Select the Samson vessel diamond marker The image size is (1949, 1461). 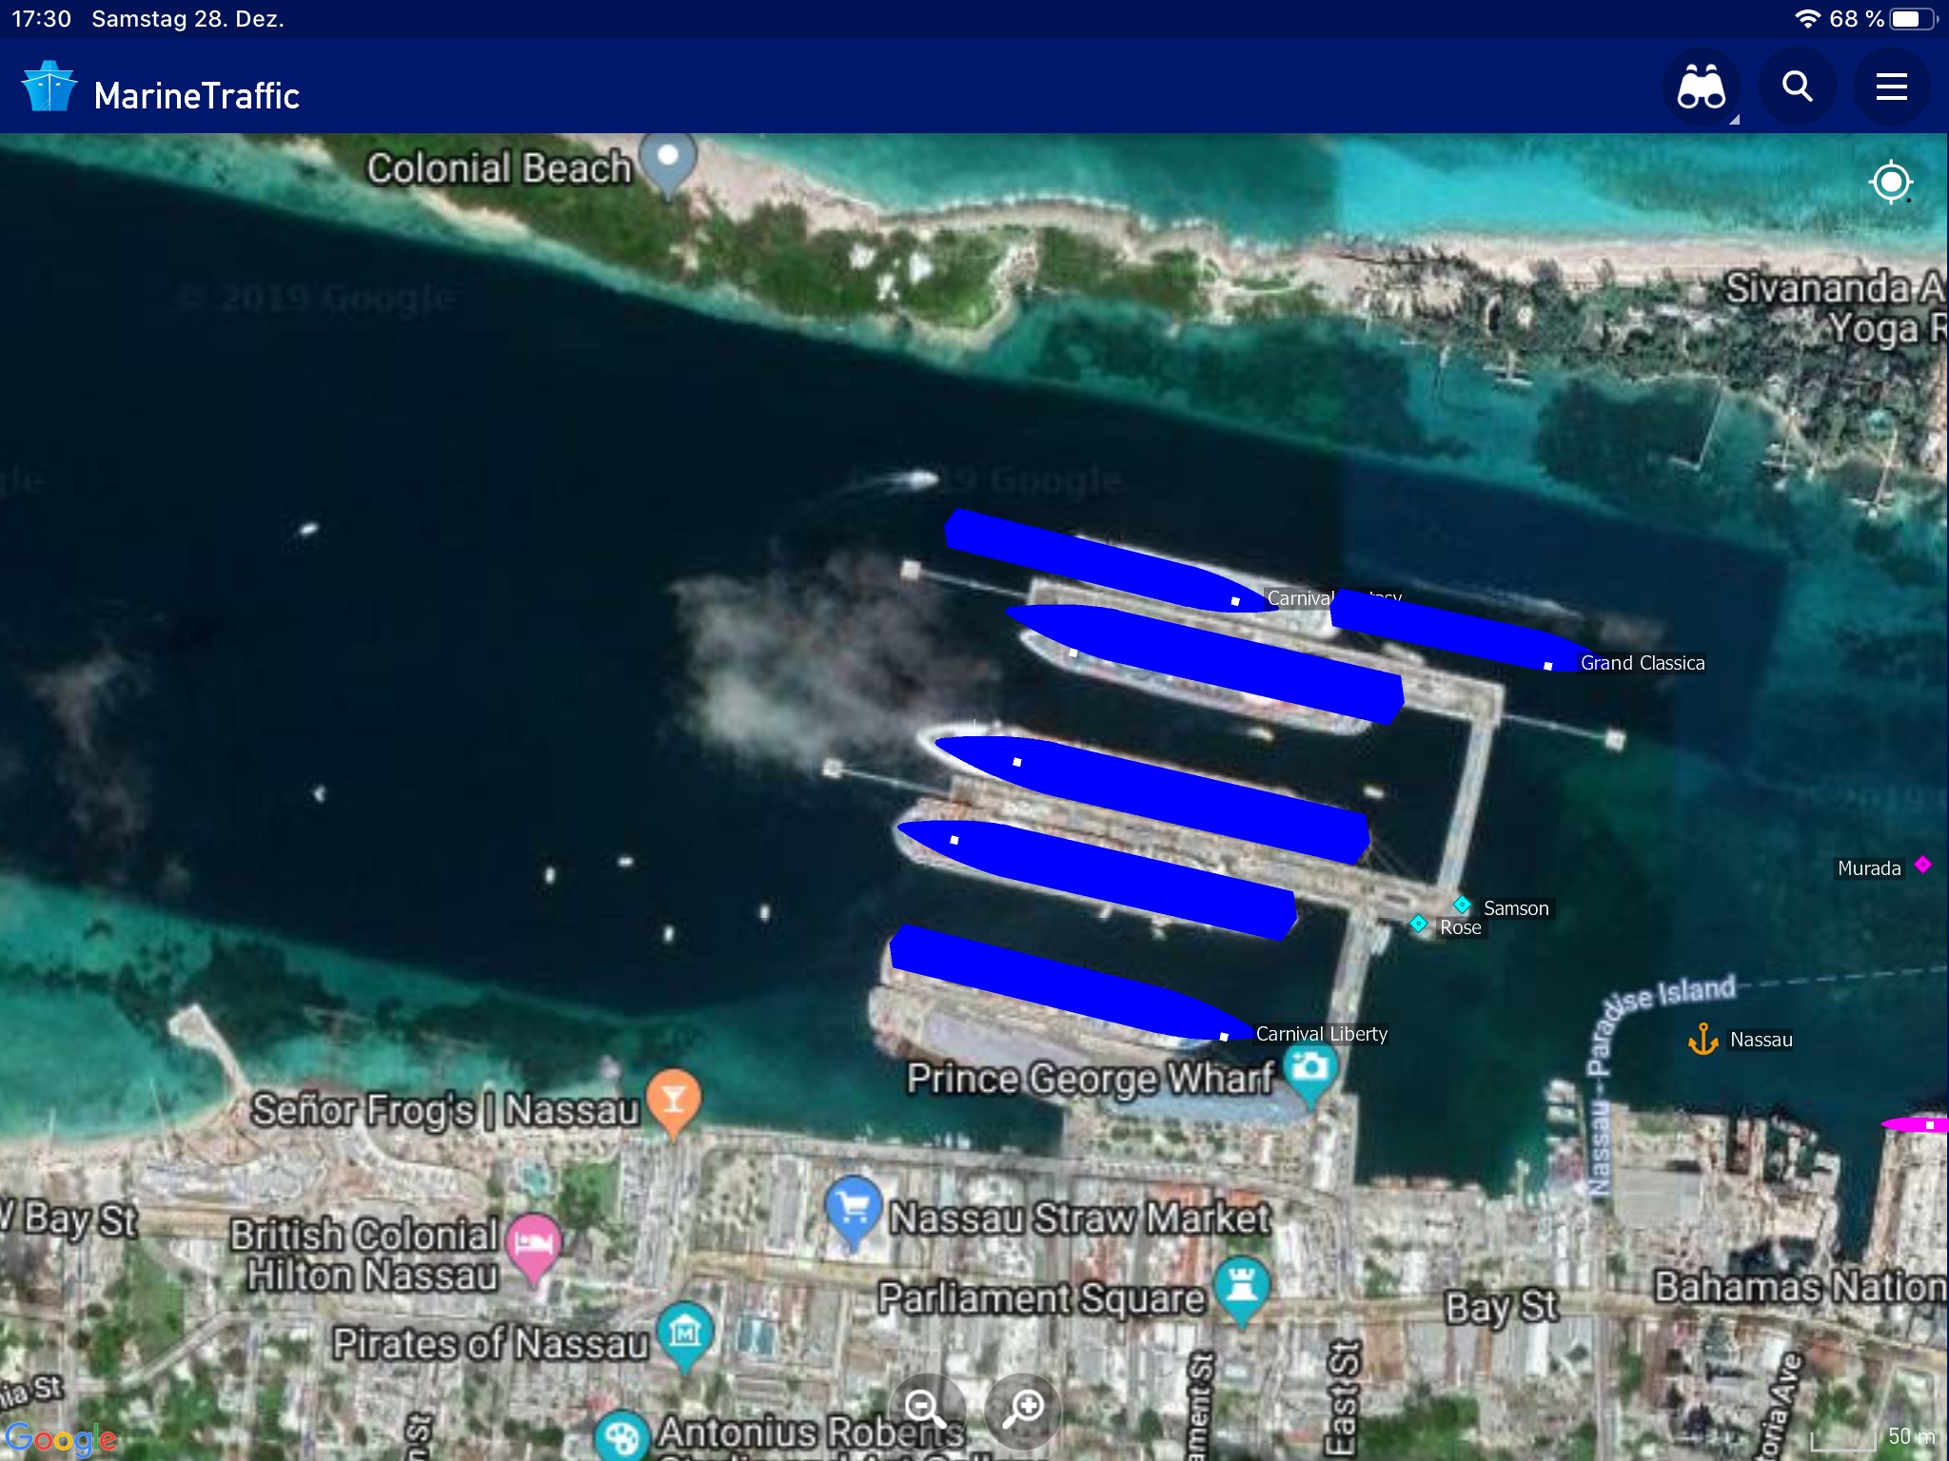[x=1462, y=905]
